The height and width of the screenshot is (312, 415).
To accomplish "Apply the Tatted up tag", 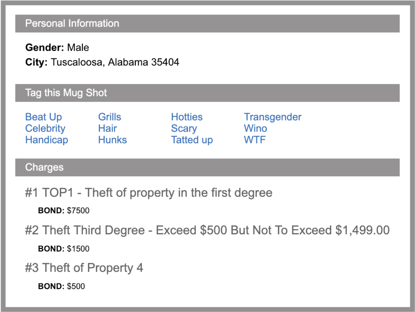I will (192, 140).
